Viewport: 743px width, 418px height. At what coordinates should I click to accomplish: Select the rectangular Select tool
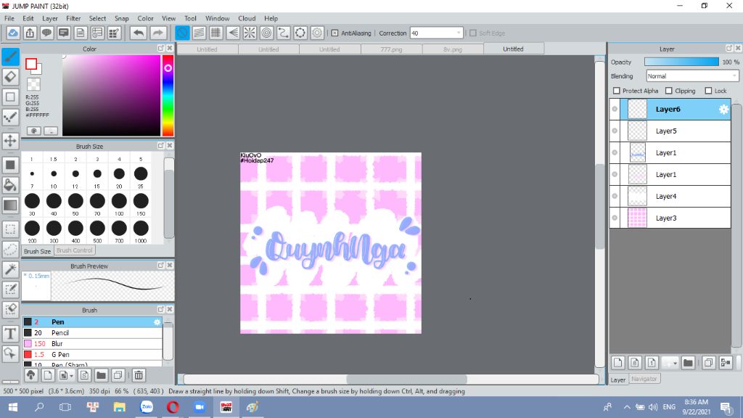(x=10, y=229)
